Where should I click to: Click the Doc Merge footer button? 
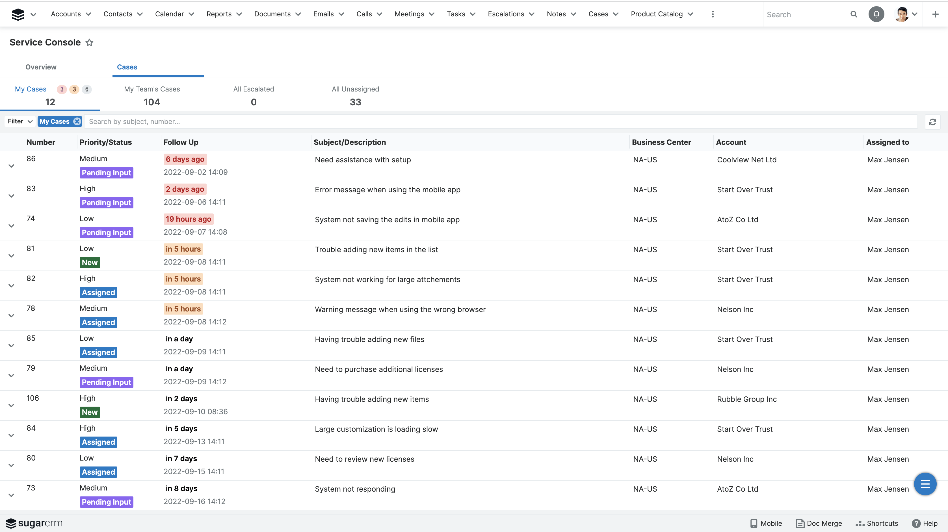tap(819, 523)
